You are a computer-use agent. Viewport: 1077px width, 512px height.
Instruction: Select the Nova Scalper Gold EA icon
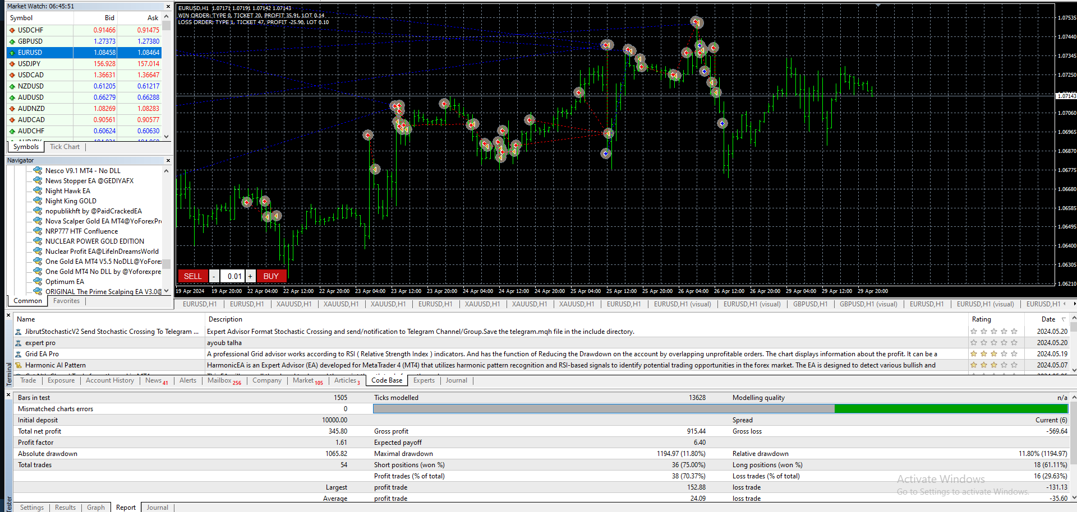click(x=38, y=221)
